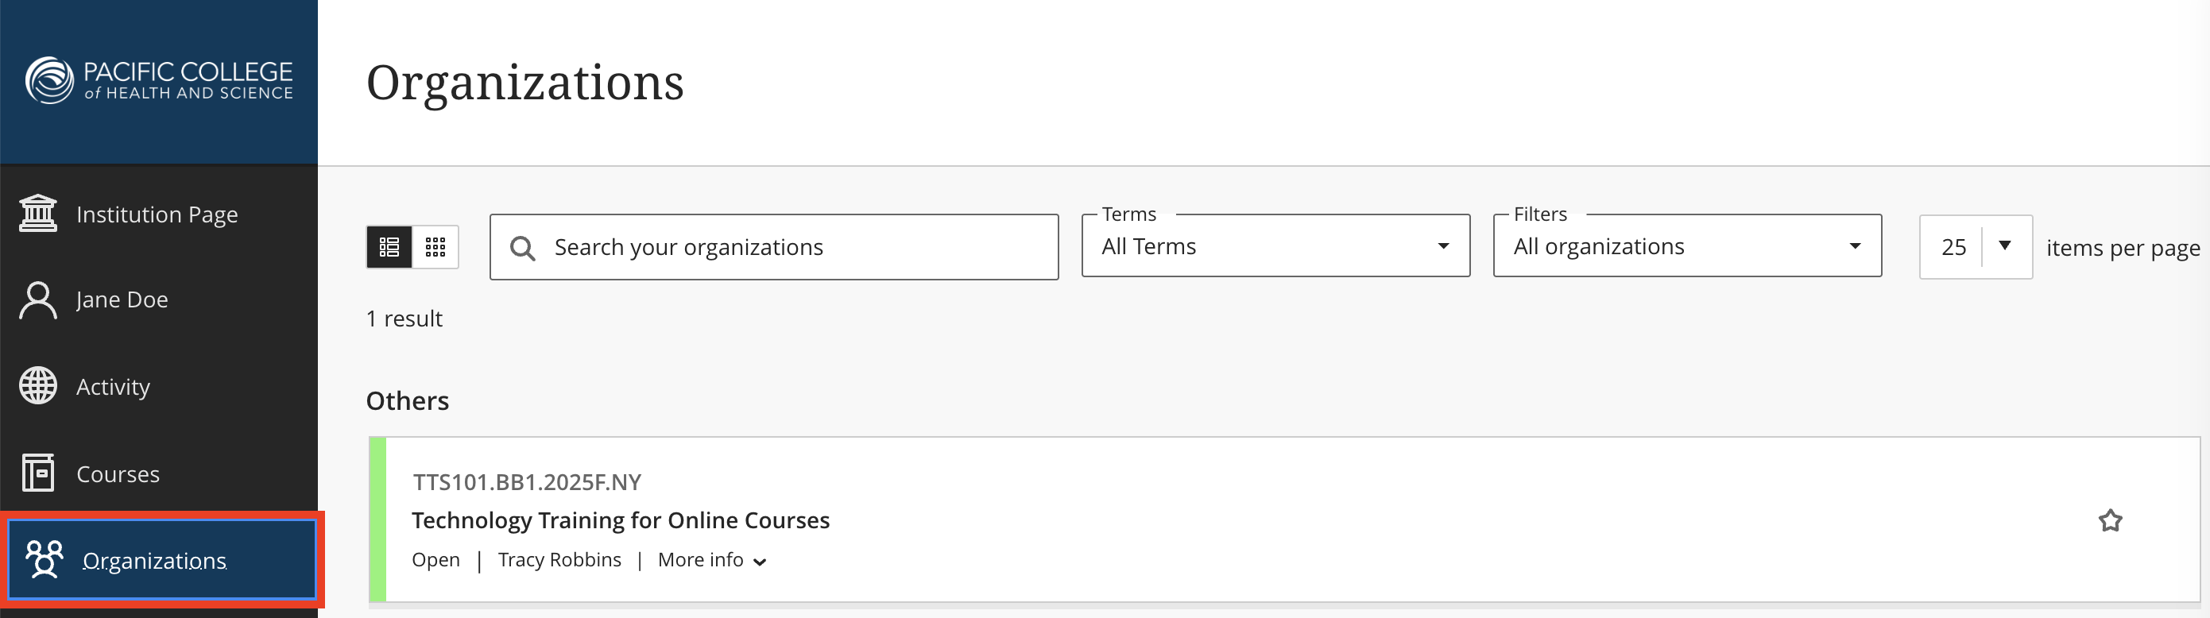Click the Activity globe icon
This screenshot has height=618, width=2210.
pyautogui.click(x=38, y=386)
